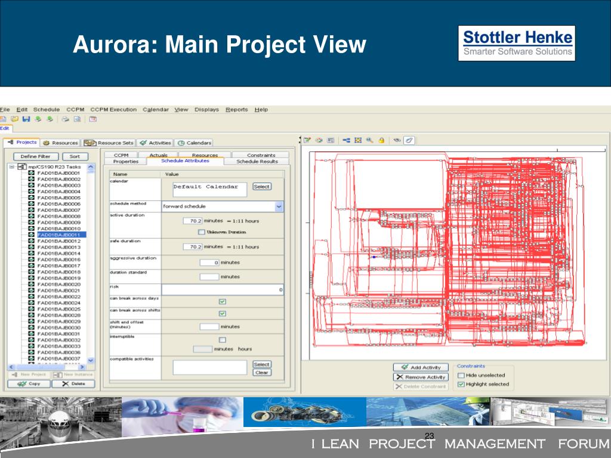Click the zoom magnifier icon in the diagram toolbar
611x458 pixels.
pyautogui.click(x=369, y=140)
